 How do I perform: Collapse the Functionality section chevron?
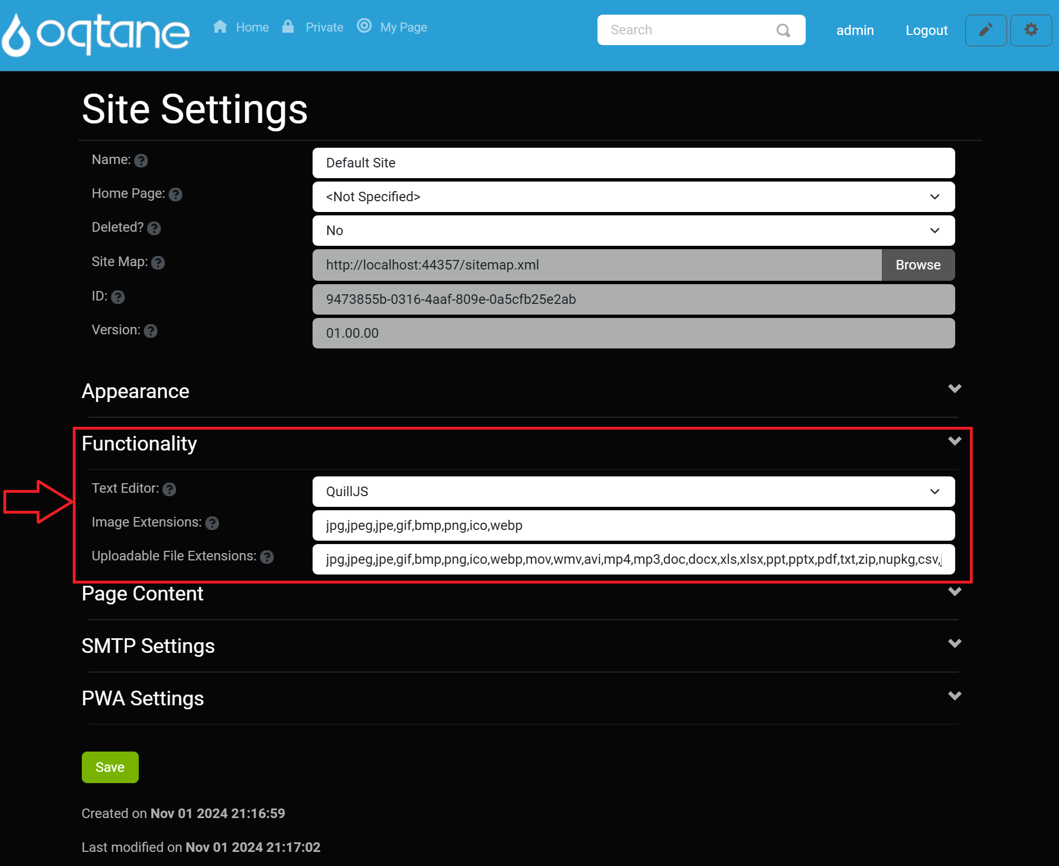click(x=955, y=441)
